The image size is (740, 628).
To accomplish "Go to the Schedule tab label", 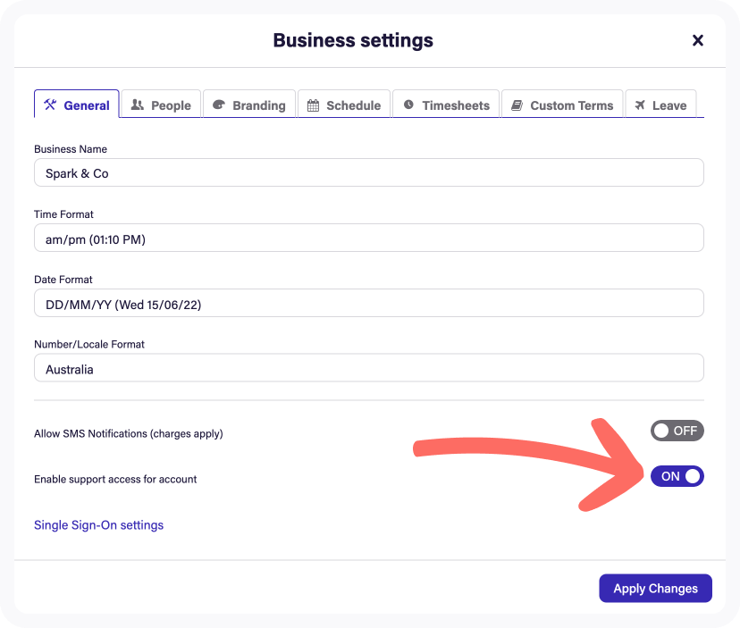I will [x=354, y=105].
